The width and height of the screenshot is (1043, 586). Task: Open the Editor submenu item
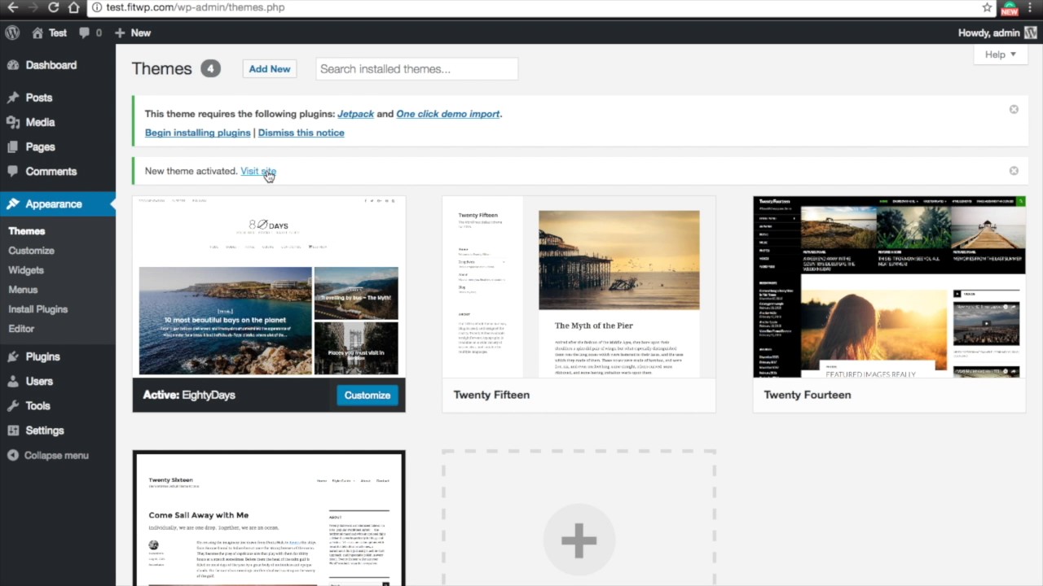coord(21,329)
